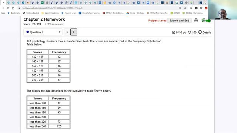The image size is (237, 133).
Task: Open the shield extension icon in toolbar
Action: tap(201, 8)
